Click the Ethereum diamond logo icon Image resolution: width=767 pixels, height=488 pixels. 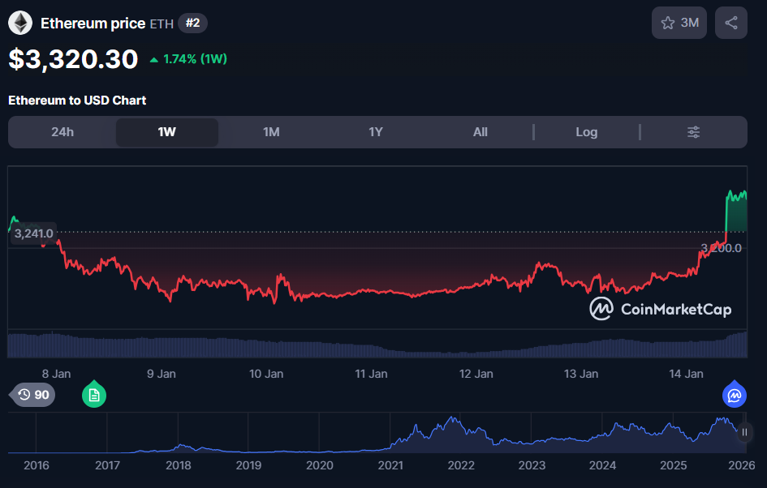pyautogui.click(x=20, y=23)
